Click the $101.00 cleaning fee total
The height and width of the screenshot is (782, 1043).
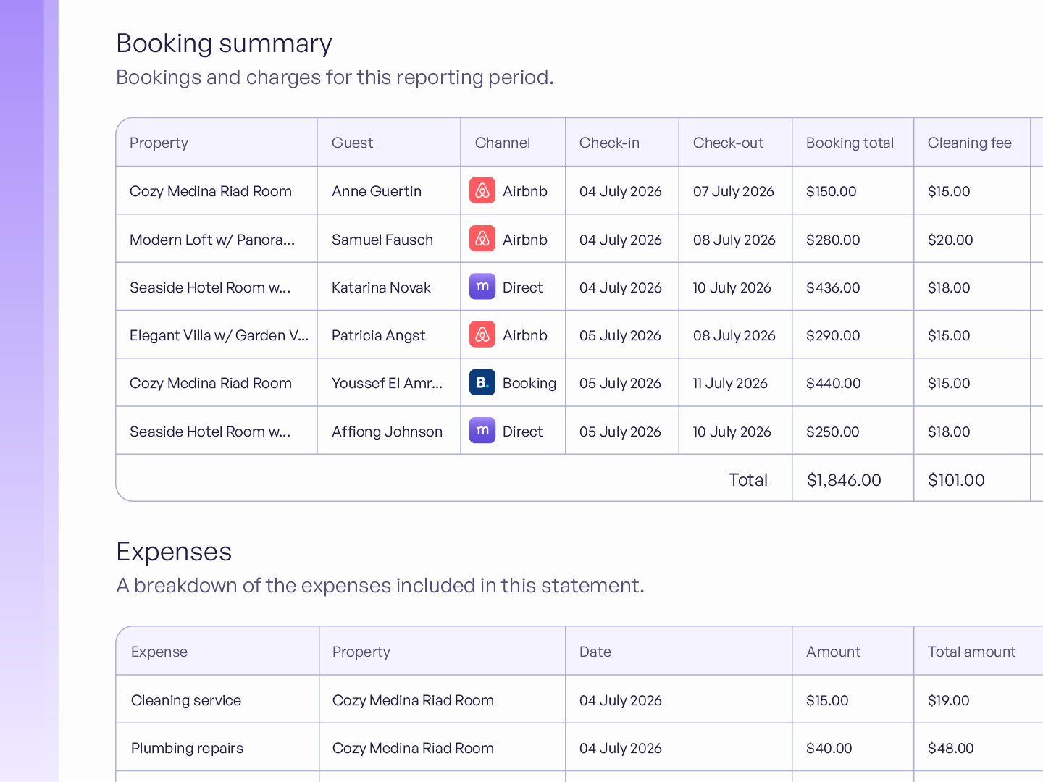(956, 480)
